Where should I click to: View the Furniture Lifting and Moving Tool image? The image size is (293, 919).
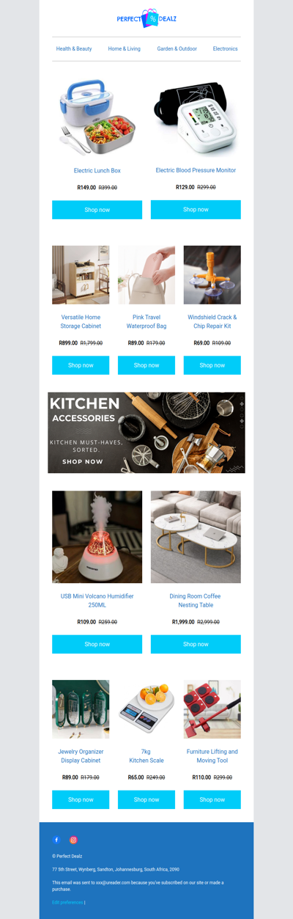coord(212,709)
